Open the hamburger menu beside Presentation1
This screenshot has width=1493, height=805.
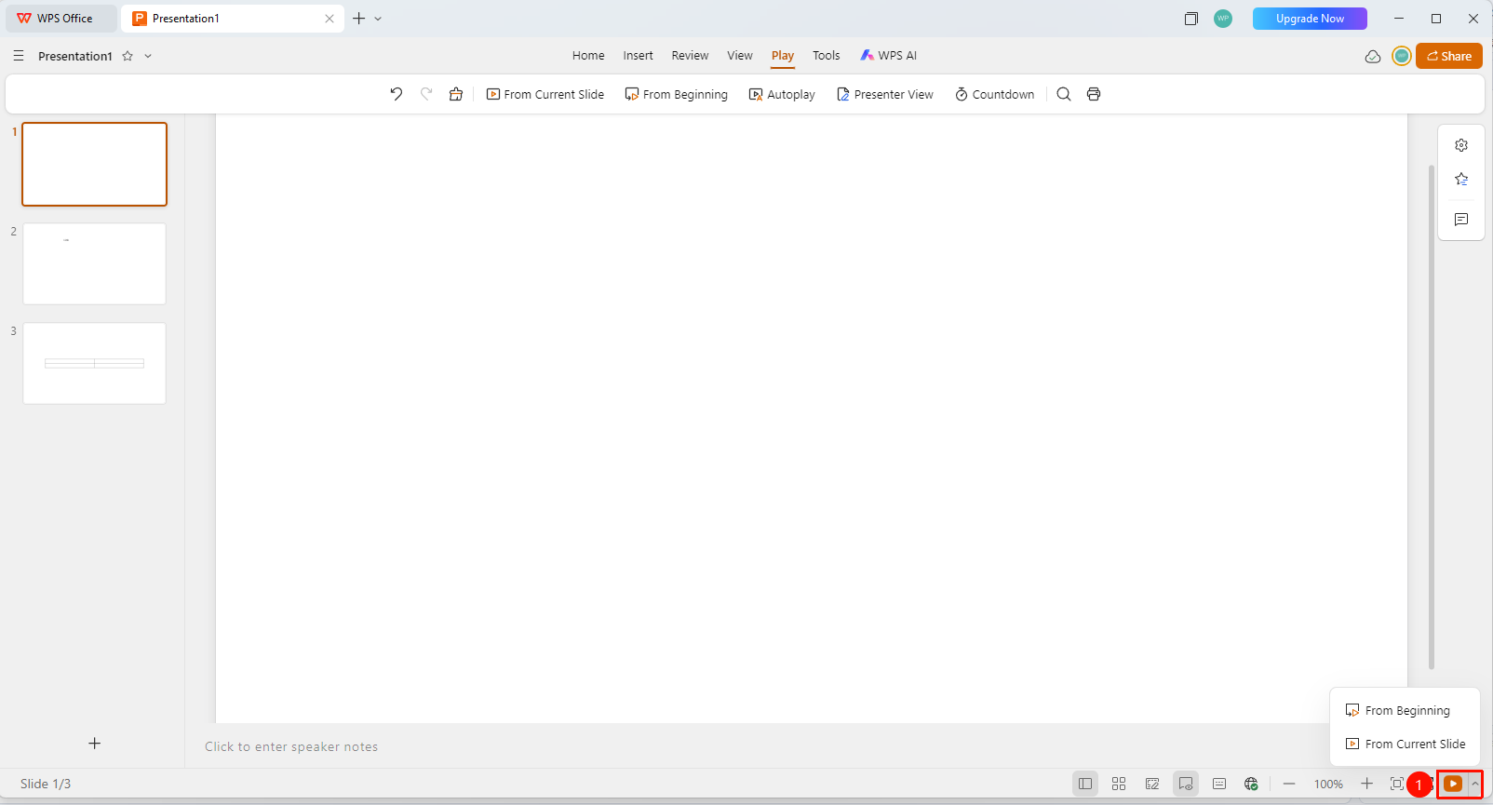19,56
